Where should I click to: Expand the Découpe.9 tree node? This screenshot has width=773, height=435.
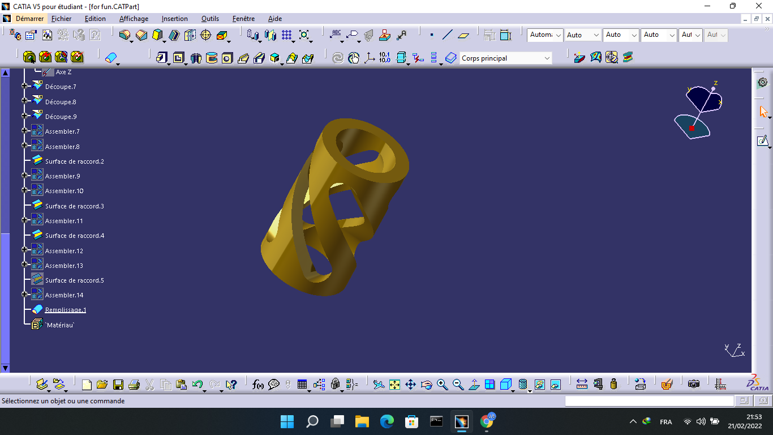24,116
